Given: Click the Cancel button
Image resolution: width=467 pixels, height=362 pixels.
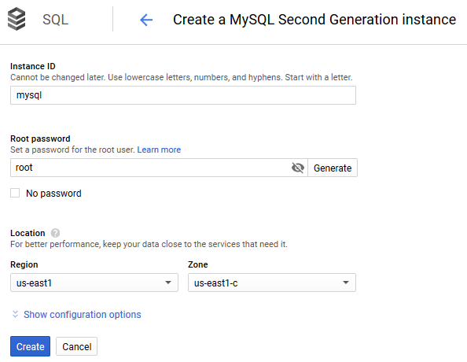Looking at the screenshot, I should point(76,346).
